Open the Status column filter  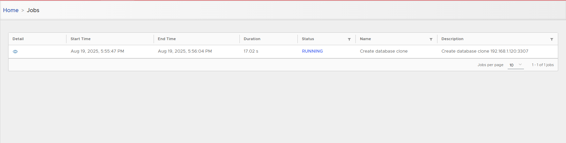point(349,39)
